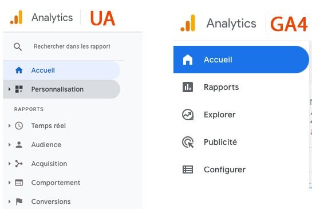Click the RAPPORTS section heading
Viewport: 312px width, 209px height.
29,109
